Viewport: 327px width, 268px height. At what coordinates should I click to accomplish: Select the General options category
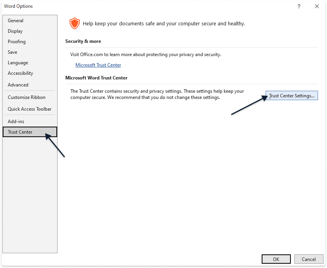(16, 21)
